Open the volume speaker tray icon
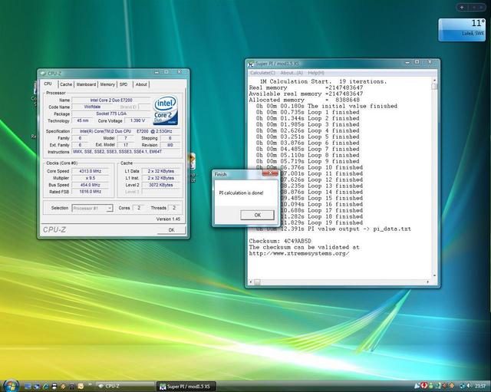The height and width of the screenshot is (392, 491). click(x=469, y=386)
